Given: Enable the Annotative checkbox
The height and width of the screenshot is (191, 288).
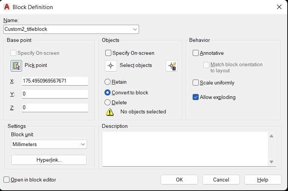Looking at the screenshot, I should 196,53.
